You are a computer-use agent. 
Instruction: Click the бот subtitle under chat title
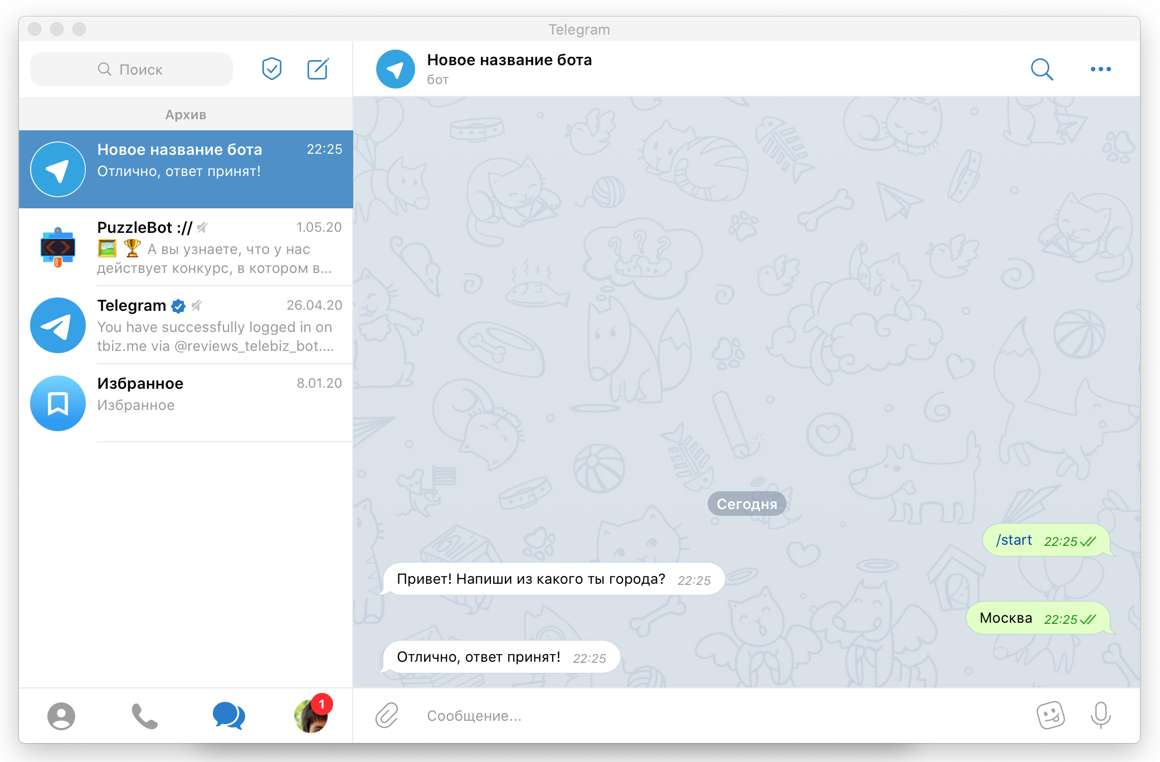click(x=438, y=80)
